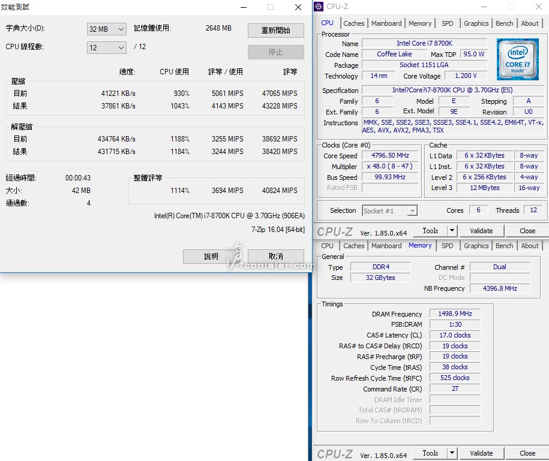
Task: Switch to Bench tab in upper CPU-Z window
Action: click(505, 23)
